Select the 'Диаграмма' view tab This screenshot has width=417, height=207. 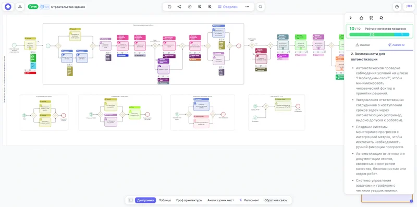(145, 200)
